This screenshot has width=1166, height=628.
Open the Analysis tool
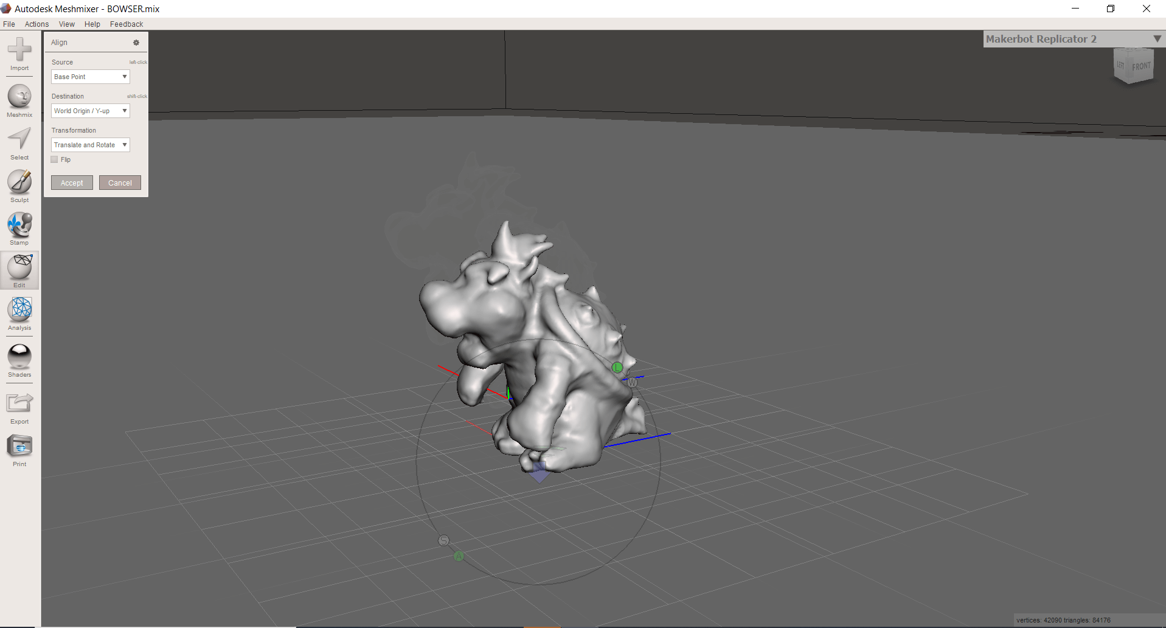pos(19,314)
